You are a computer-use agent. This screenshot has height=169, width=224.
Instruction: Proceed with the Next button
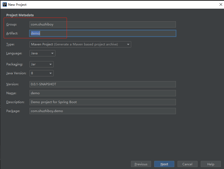click(164, 164)
